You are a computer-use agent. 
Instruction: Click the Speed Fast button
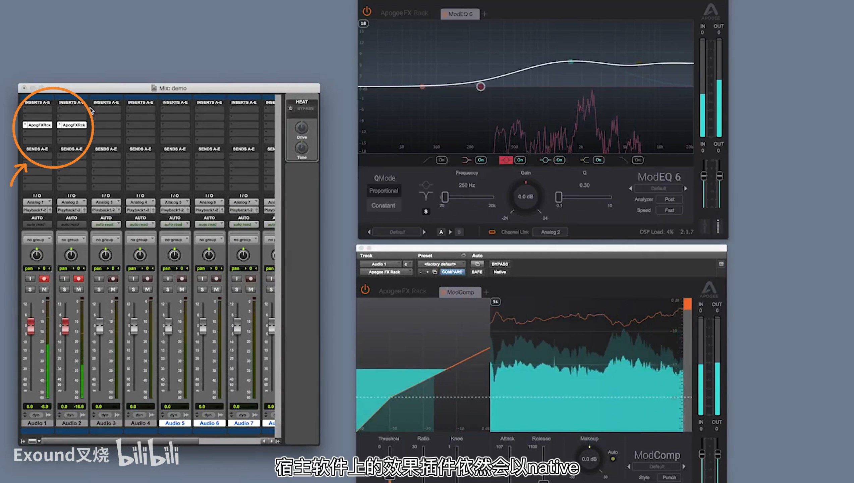pyautogui.click(x=669, y=210)
